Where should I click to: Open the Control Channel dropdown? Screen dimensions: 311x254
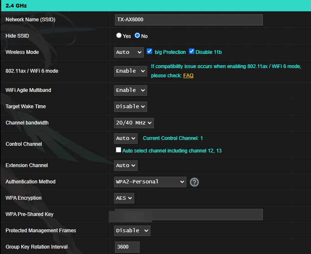[125, 138]
